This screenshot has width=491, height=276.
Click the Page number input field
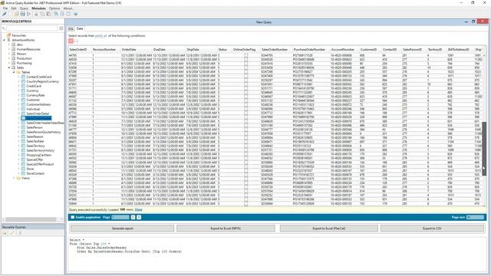120,217
